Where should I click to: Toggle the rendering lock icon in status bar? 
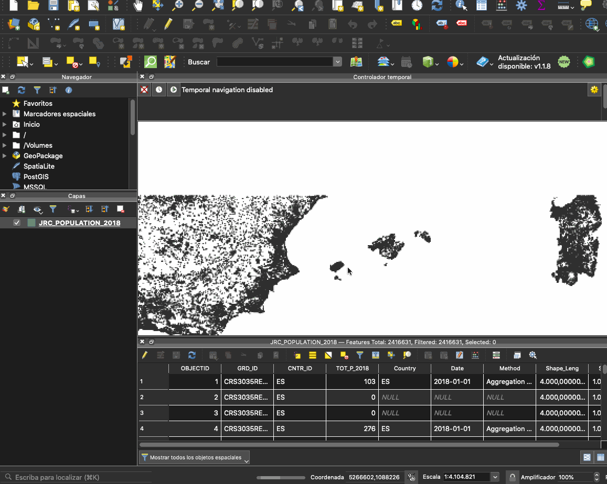click(x=512, y=477)
